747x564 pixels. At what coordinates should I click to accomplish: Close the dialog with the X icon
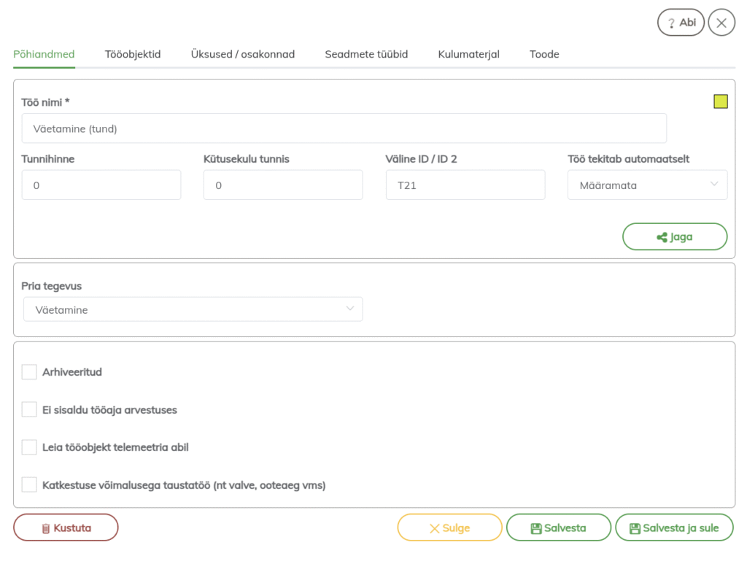click(721, 23)
